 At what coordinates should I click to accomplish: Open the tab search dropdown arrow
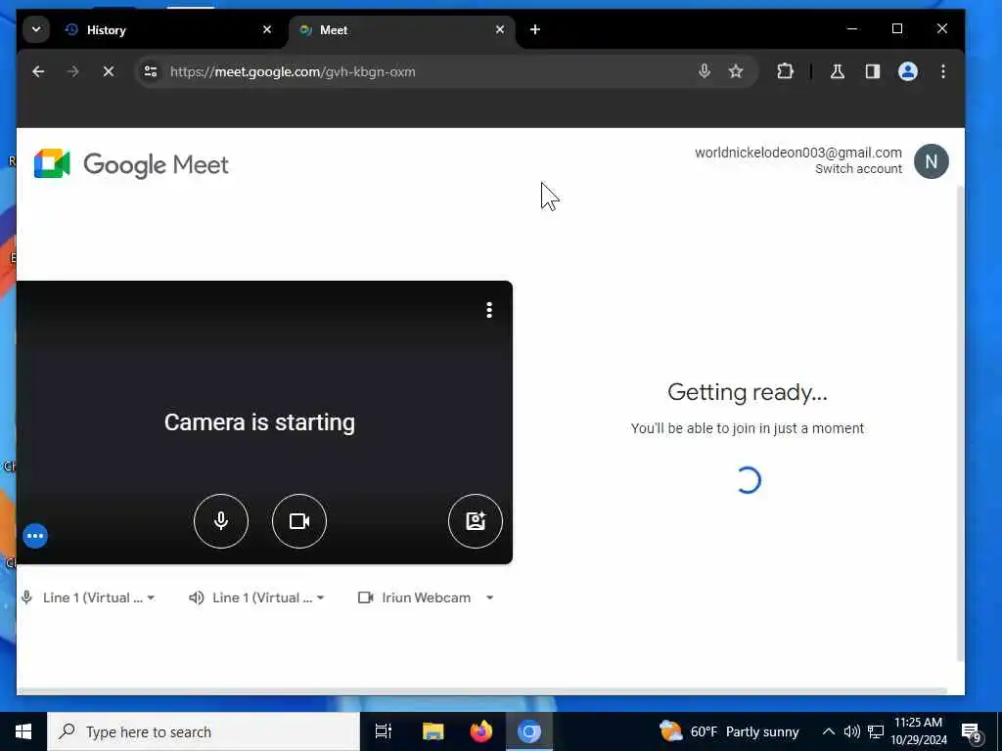[36, 29]
